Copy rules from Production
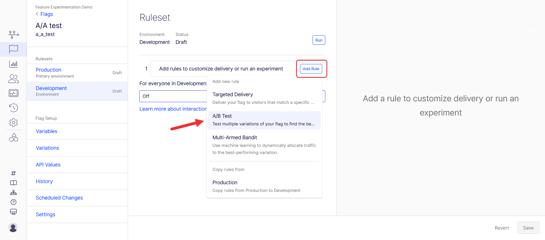 (264, 186)
